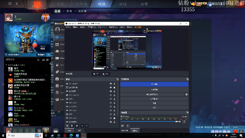Float the Sources dock with pop-out icon
This screenshot has width=245, height=138.
pyautogui.click(x=118, y=79)
